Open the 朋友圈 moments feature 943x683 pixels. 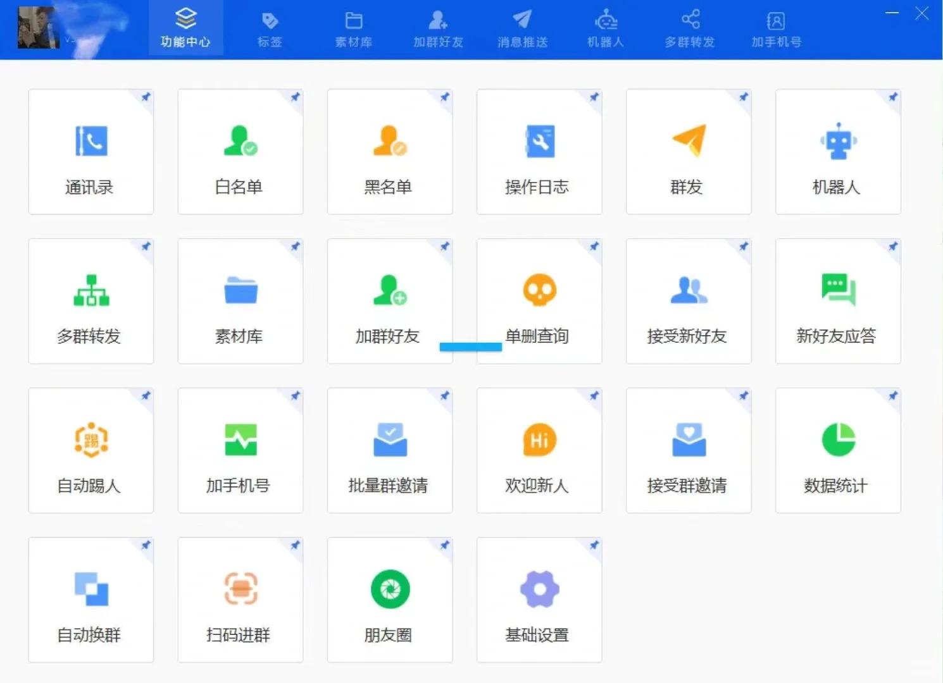point(390,600)
